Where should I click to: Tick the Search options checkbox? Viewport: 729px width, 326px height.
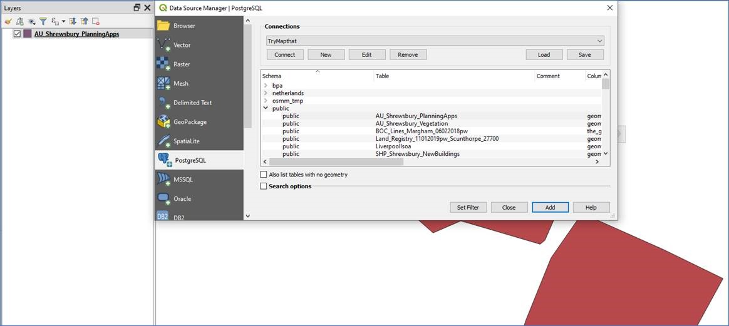[x=264, y=186]
